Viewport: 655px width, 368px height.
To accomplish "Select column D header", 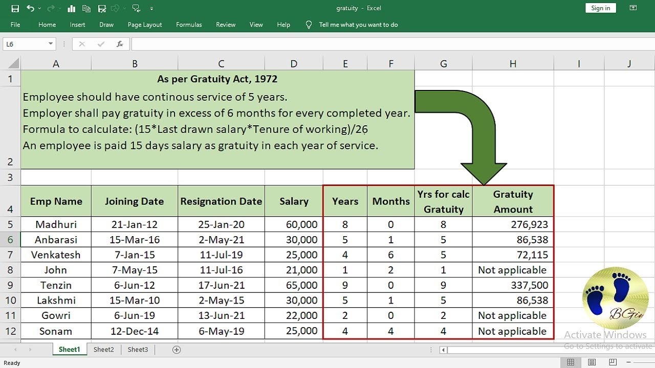I will (x=294, y=64).
